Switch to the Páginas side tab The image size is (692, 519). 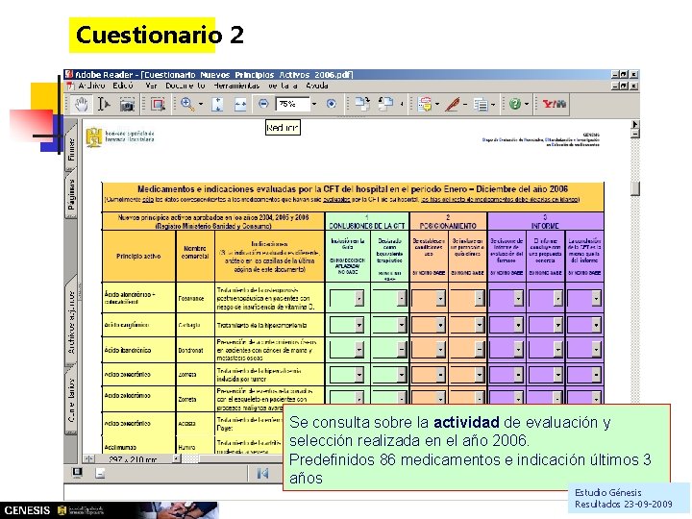(x=71, y=194)
